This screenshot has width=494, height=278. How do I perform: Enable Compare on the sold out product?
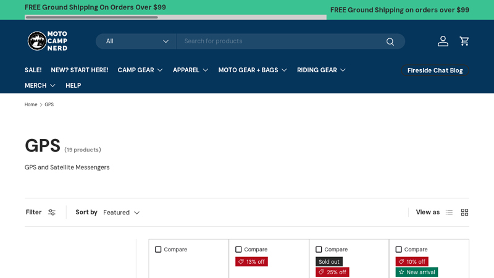point(319,250)
